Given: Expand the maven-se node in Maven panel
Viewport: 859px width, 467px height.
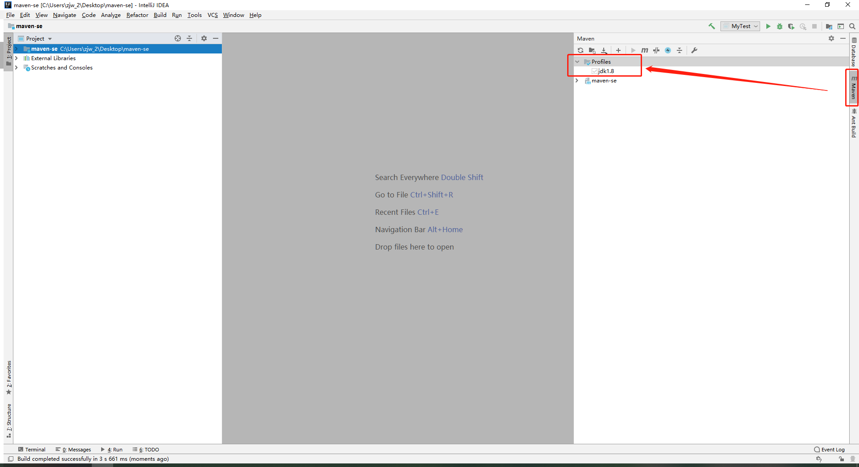Looking at the screenshot, I should (x=577, y=81).
